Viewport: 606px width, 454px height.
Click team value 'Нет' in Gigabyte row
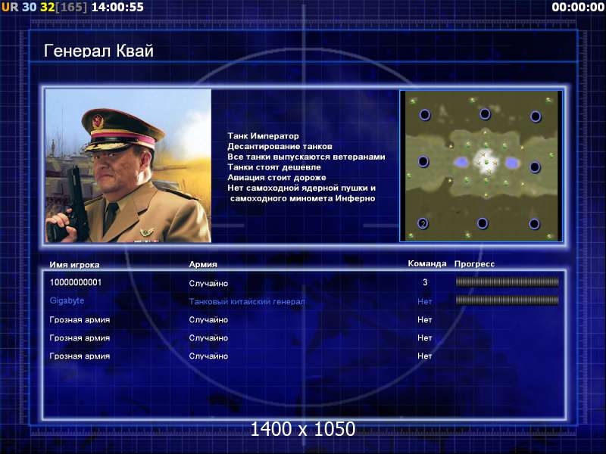(x=425, y=301)
